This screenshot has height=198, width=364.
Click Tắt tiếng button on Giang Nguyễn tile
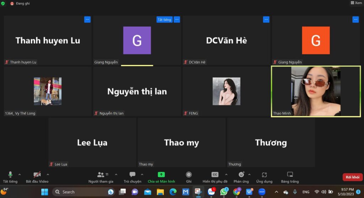coord(164,20)
